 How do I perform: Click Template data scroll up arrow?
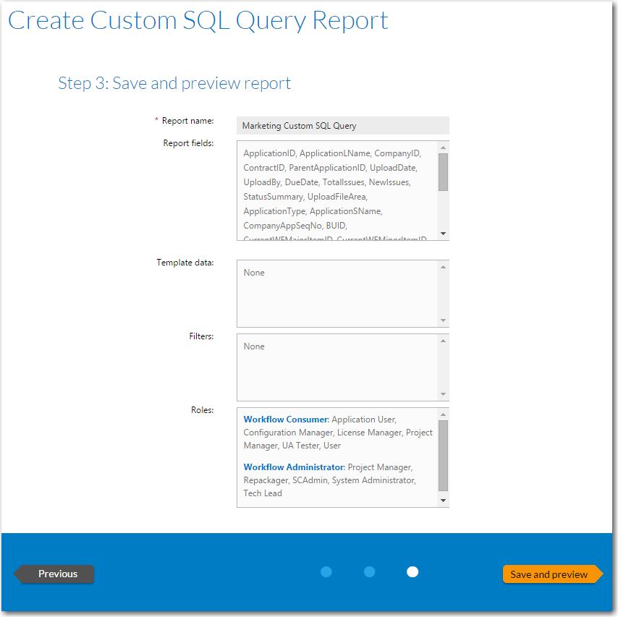click(x=444, y=267)
